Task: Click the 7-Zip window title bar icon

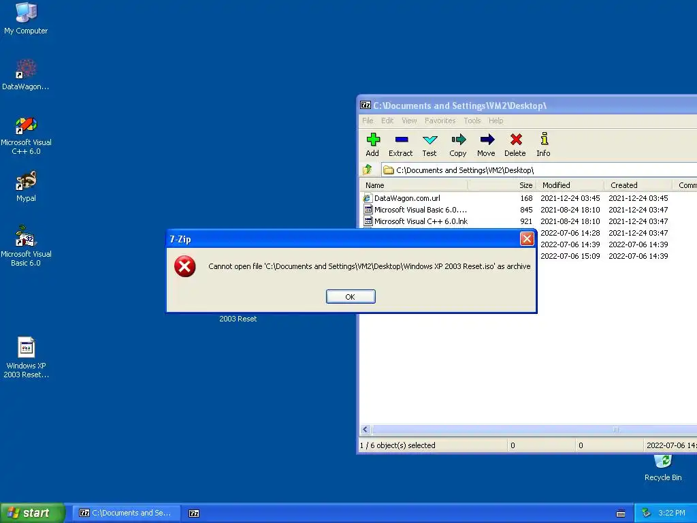Action: tap(366, 106)
